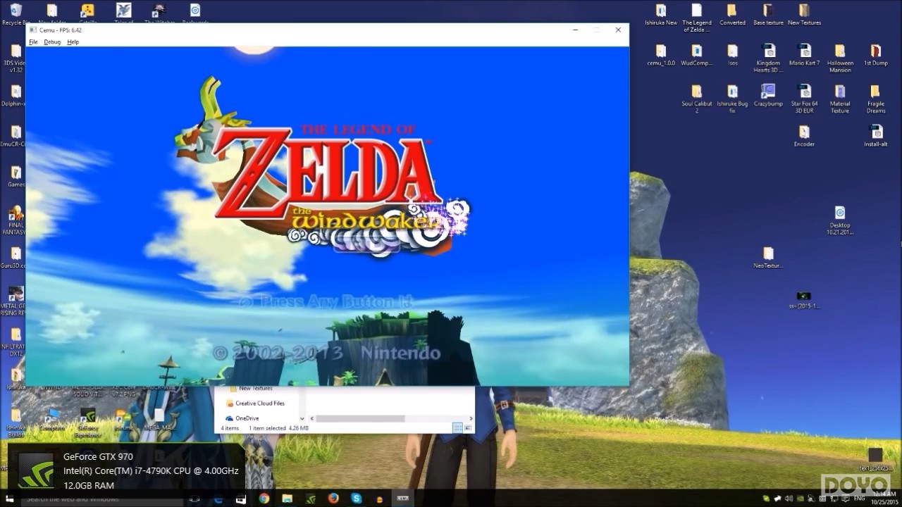The image size is (902, 507).
Task: Open the WudComp folder on desktop
Action: [x=696, y=55]
